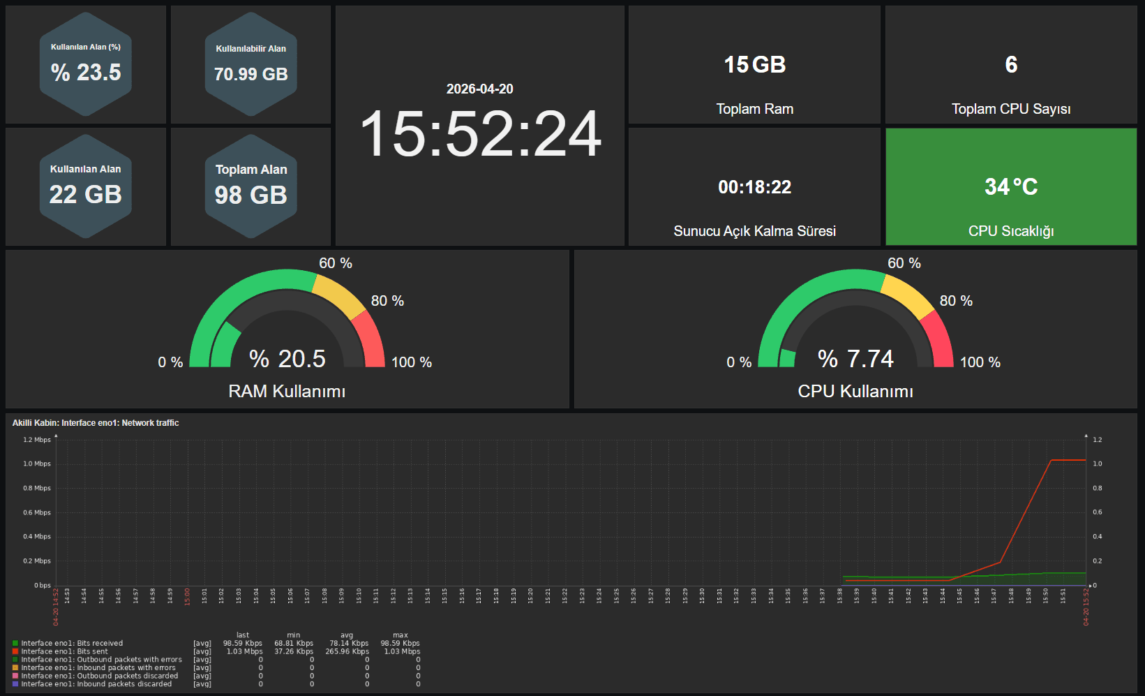Screen dimensions: 1145x696
Task: Open the Kullanılabilir Alan hexagon showing 70.99 GB
Action: (251, 64)
